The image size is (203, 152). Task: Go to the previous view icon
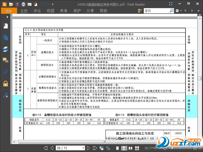[101, 148]
